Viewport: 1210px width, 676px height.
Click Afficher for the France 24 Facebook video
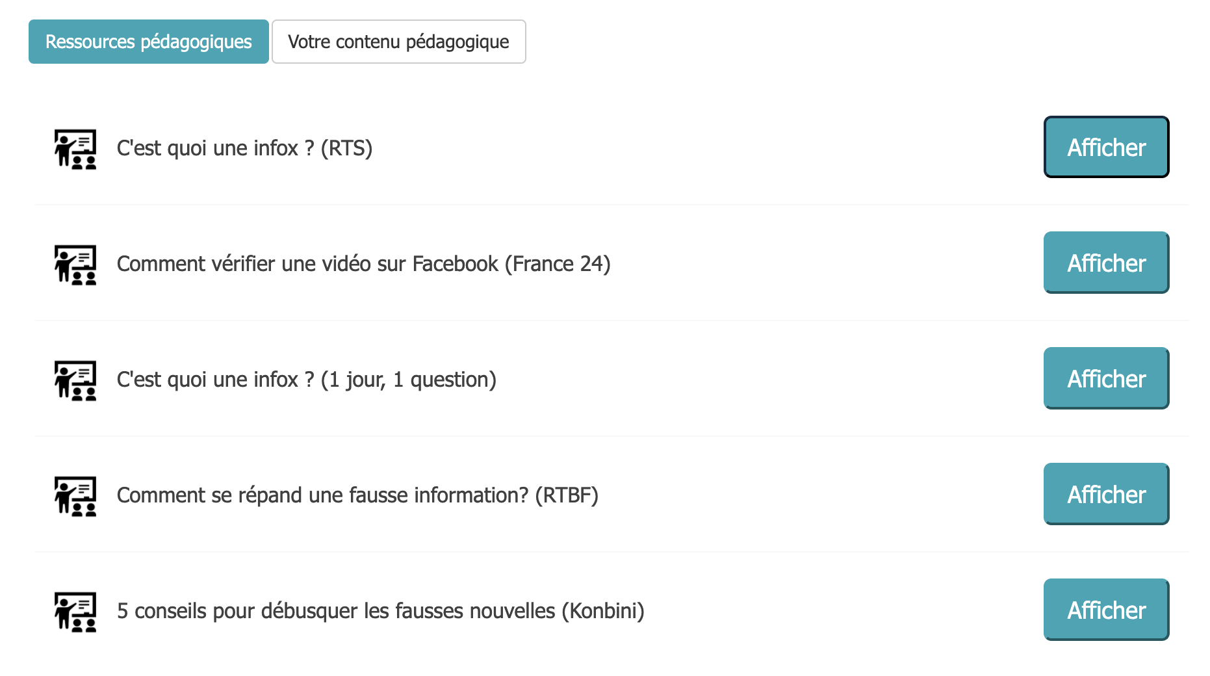point(1106,263)
